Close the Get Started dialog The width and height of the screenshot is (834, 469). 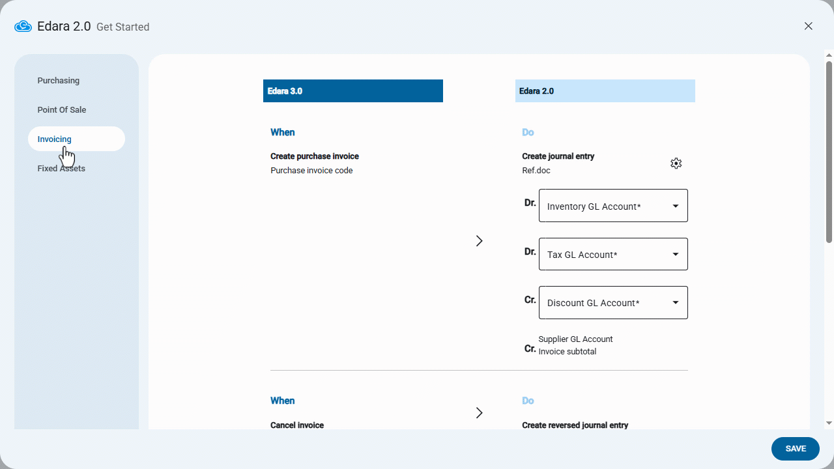pyautogui.click(x=809, y=26)
